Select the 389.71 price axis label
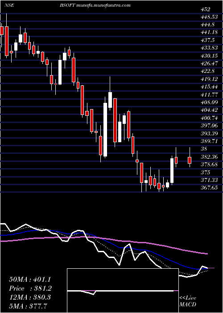The image size is (223, 313). [209, 141]
